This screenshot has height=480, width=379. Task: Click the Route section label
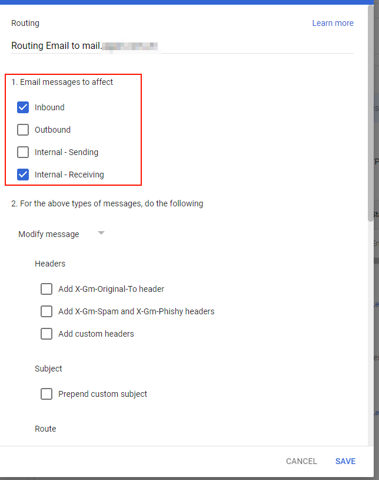[x=45, y=429]
